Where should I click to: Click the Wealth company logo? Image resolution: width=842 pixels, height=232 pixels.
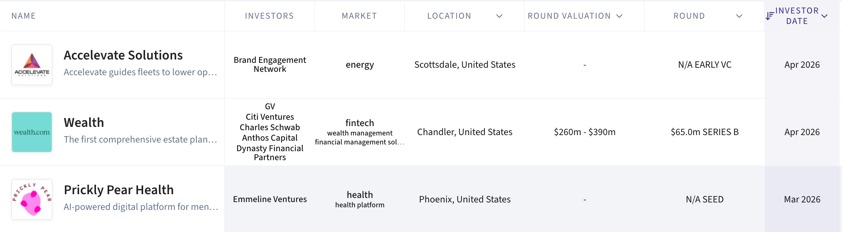click(x=32, y=132)
